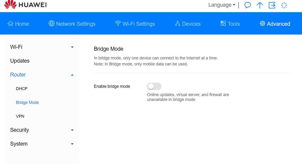
Task: Open the messages speech bubble icon
Action: (248, 5)
